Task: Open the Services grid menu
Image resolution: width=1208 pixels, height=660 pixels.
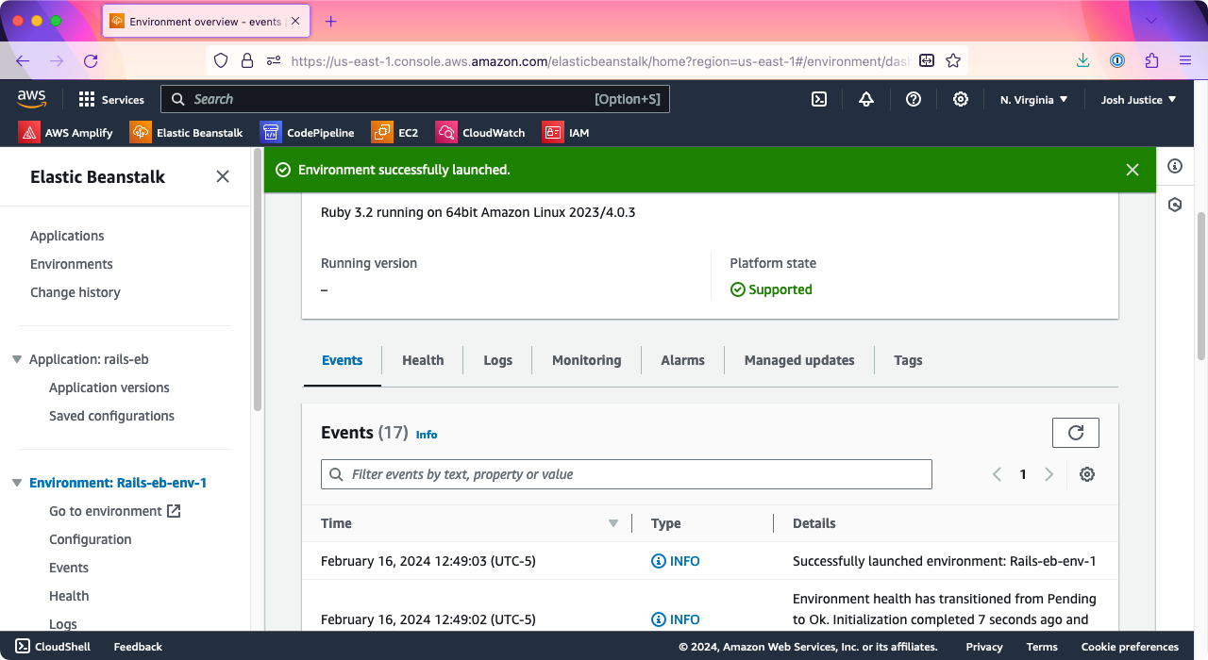Action: [111, 99]
